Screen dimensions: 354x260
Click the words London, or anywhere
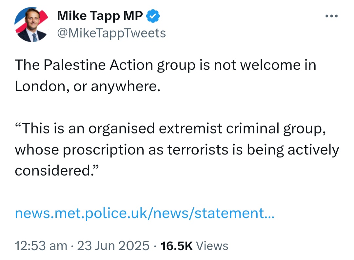88,86
